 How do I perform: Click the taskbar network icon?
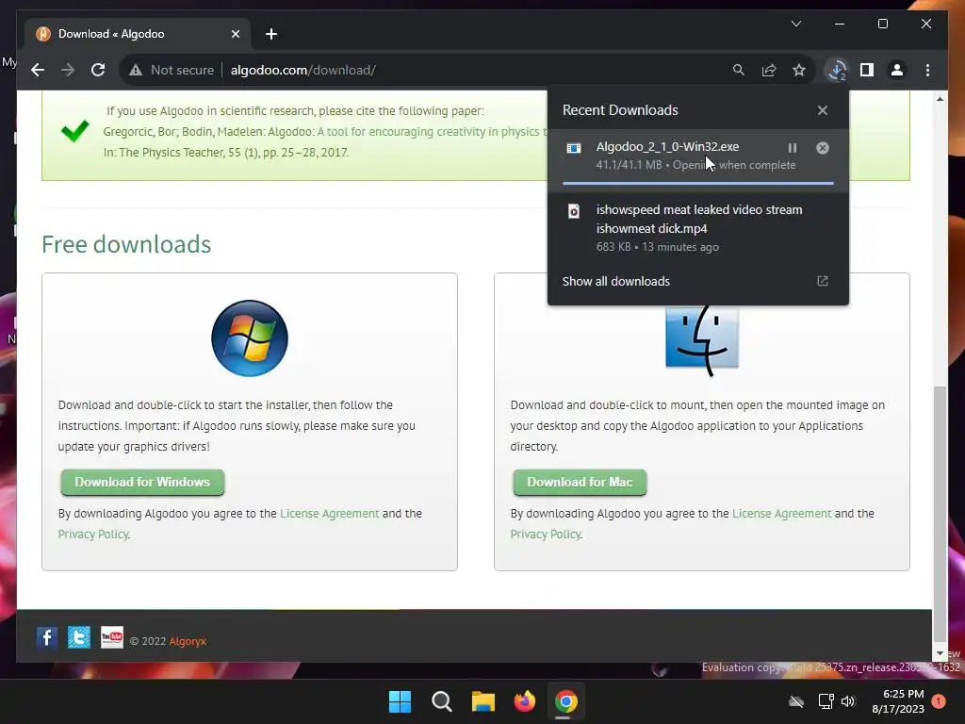[x=826, y=701]
